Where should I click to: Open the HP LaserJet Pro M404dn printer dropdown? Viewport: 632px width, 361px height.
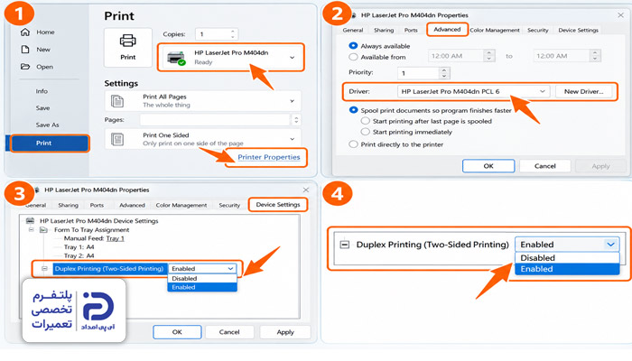pos(230,58)
